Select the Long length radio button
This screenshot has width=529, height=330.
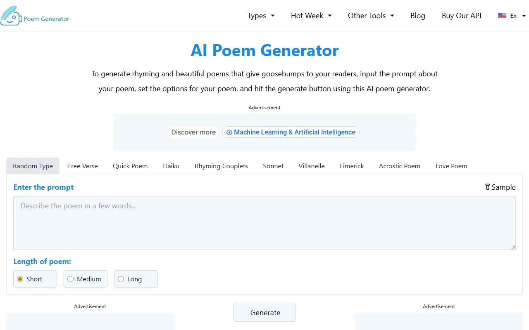coord(121,279)
